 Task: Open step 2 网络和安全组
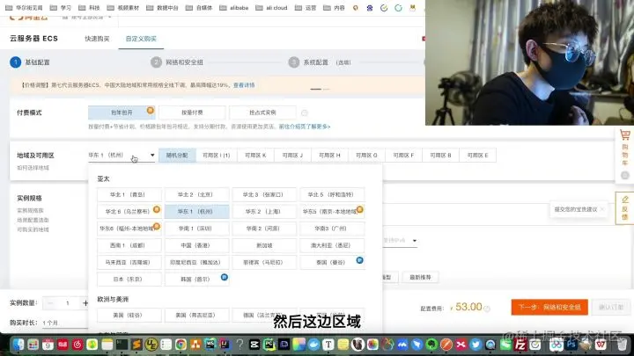[x=177, y=62]
